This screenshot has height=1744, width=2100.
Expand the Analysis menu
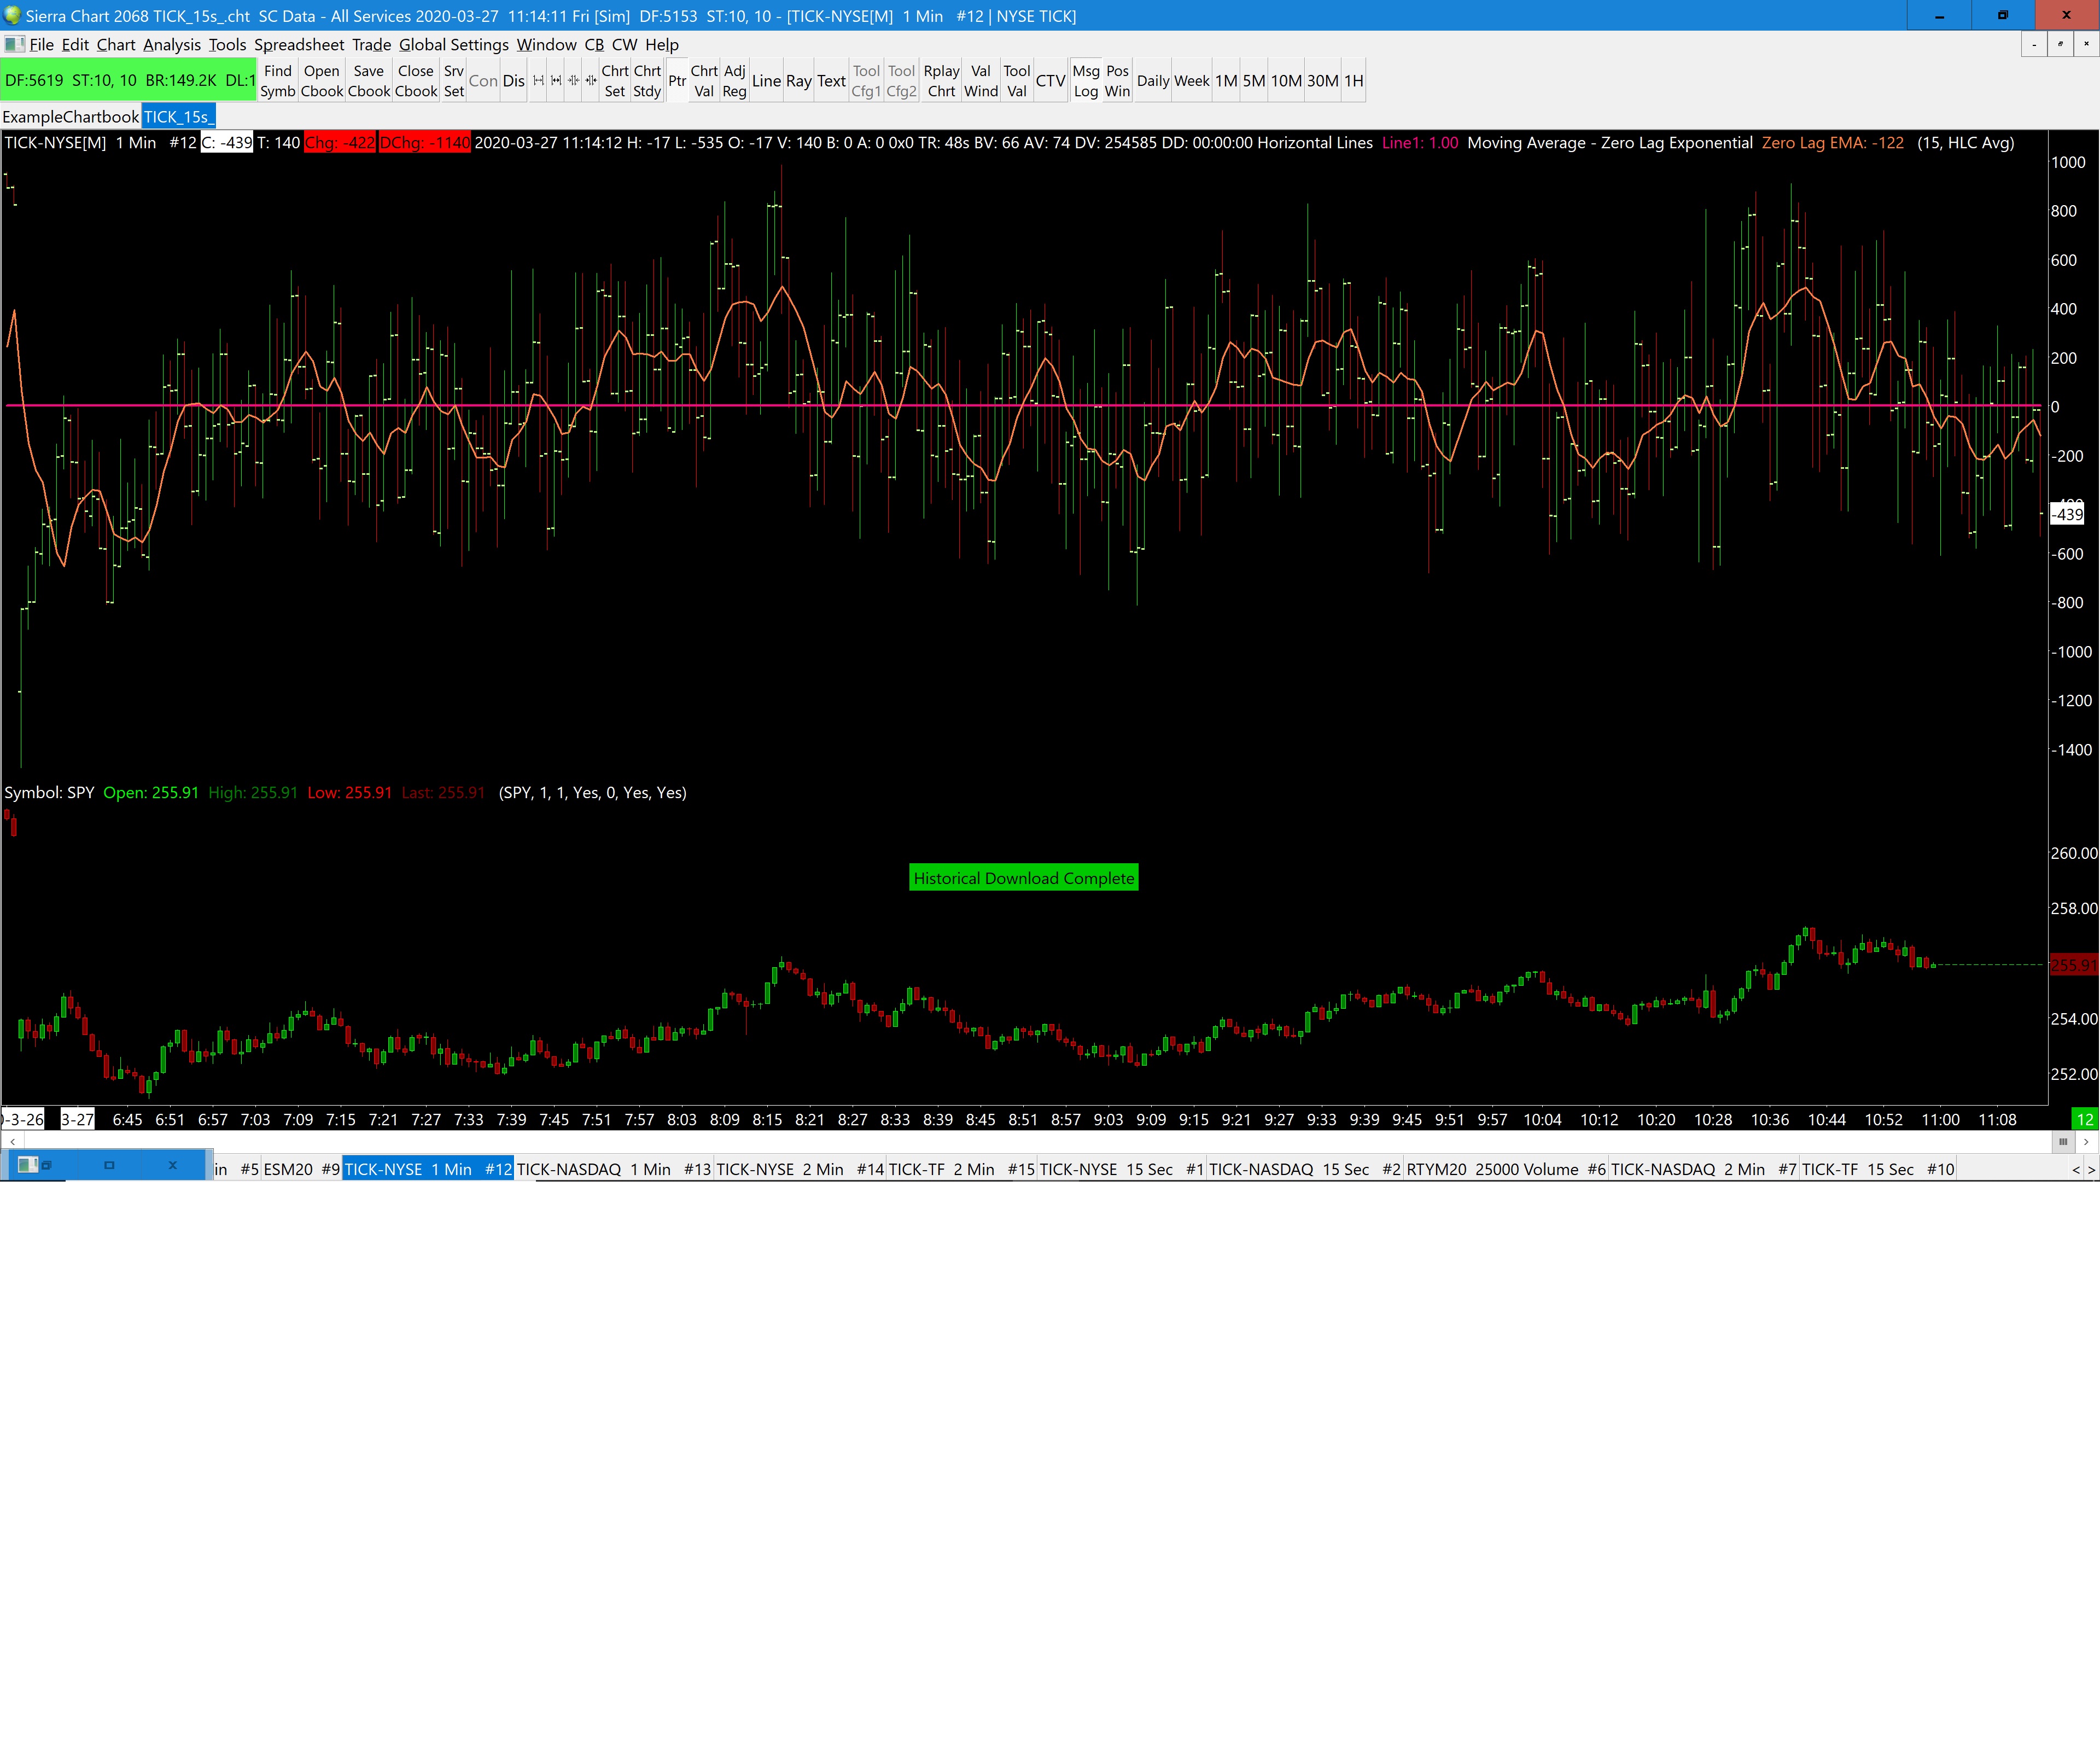coord(171,45)
